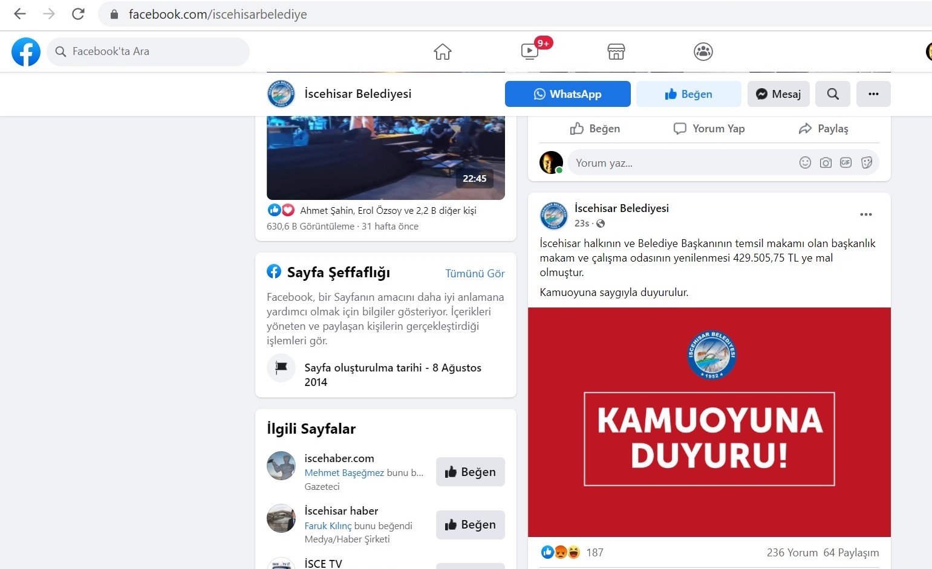932x569 pixels.
Task: Open the Watch video tab icon
Action: coord(530,51)
